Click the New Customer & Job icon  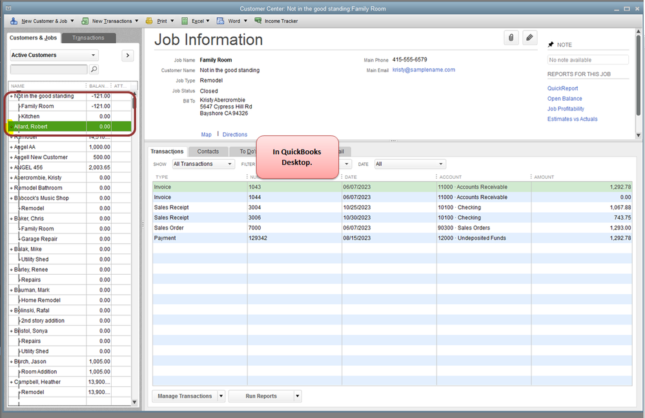[x=14, y=21]
